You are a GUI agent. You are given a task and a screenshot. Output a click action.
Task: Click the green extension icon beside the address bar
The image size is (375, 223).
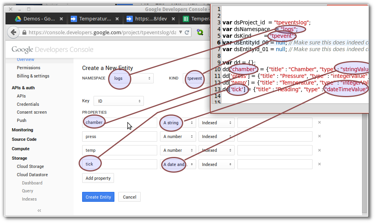200,32
